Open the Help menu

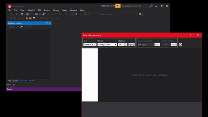pos(82,10)
